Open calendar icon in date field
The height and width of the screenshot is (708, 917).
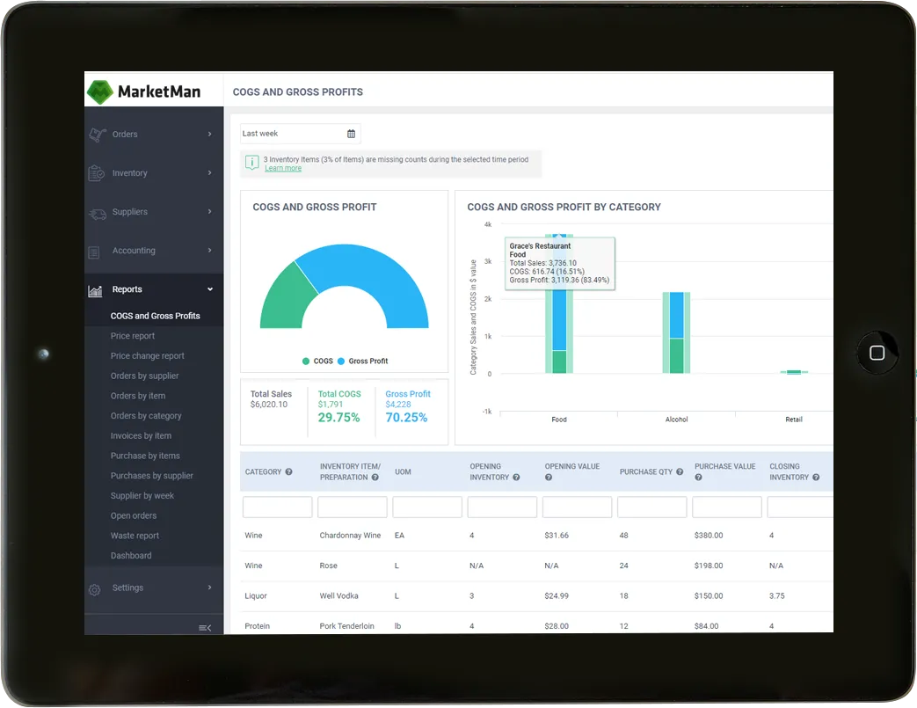click(x=351, y=134)
